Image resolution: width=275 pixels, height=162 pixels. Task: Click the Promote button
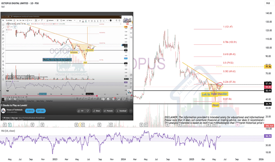[x=108, y=111]
